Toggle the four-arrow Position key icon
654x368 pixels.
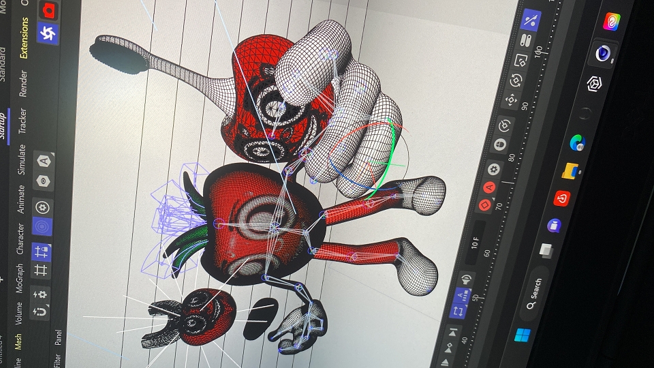click(512, 100)
